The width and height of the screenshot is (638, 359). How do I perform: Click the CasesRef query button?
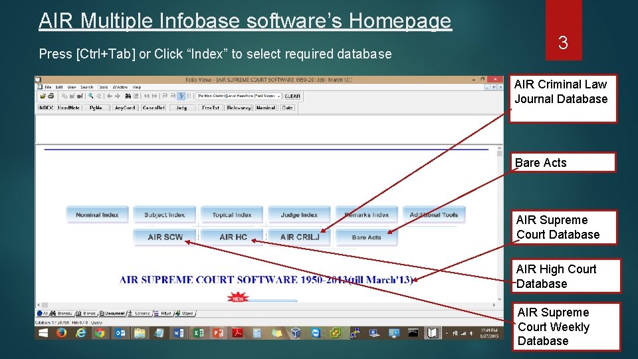(154, 108)
